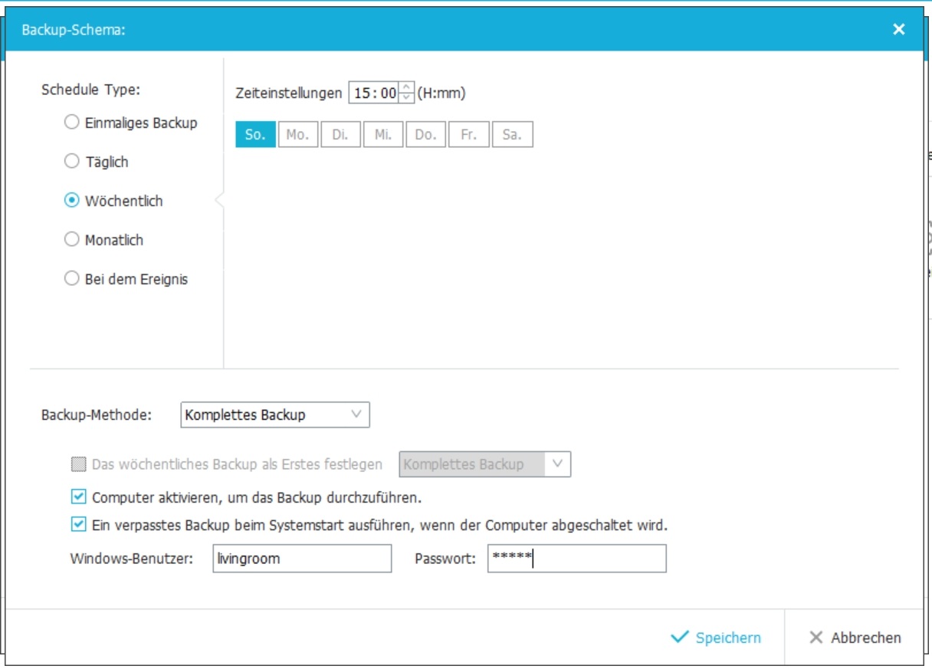Select Bei dem Ereignis radio button
The image size is (932, 669).
(x=72, y=279)
